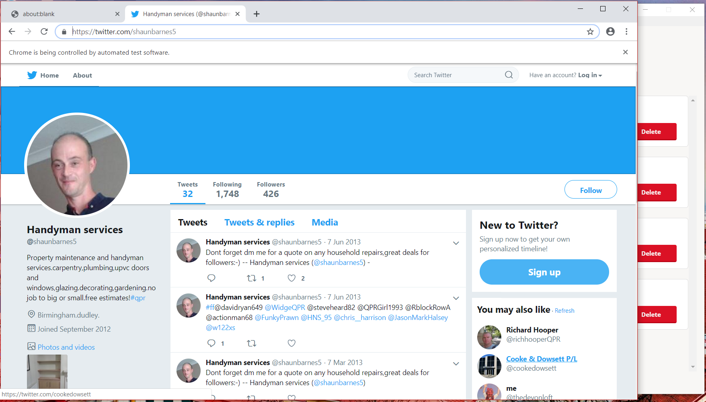This screenshot has height=402, width=706.
Task: Open the Tweets 32 count tab
Action: click(188, 190)
